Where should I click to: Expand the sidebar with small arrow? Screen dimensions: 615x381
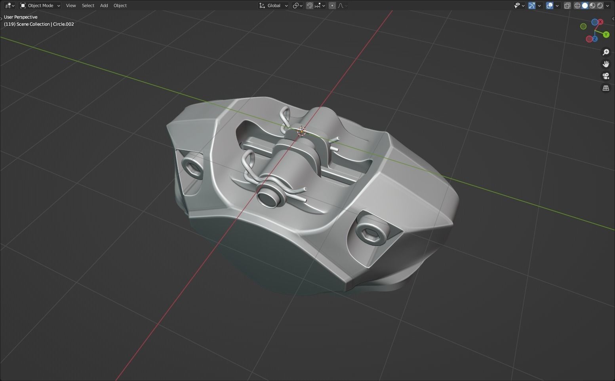(613, 19)
